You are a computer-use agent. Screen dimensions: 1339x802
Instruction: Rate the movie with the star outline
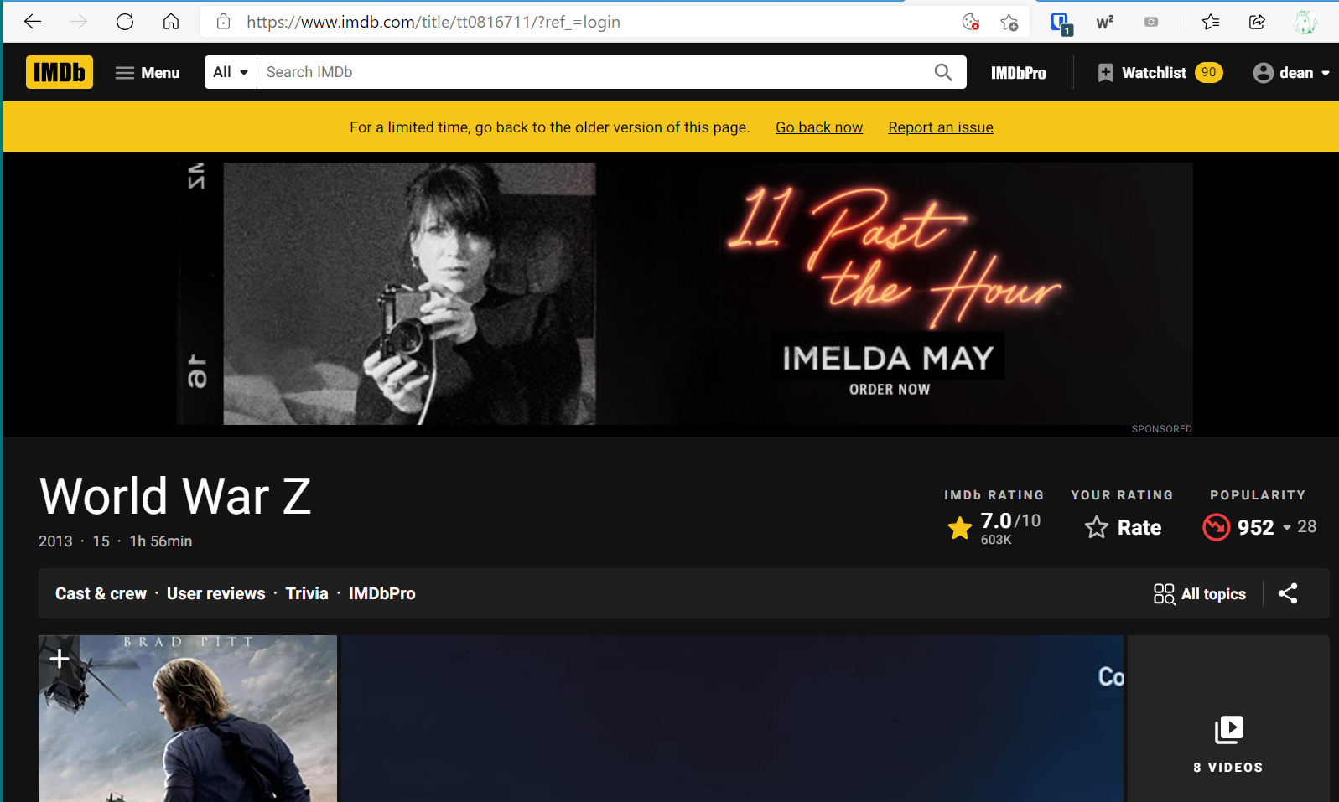tap(1123, 527)
